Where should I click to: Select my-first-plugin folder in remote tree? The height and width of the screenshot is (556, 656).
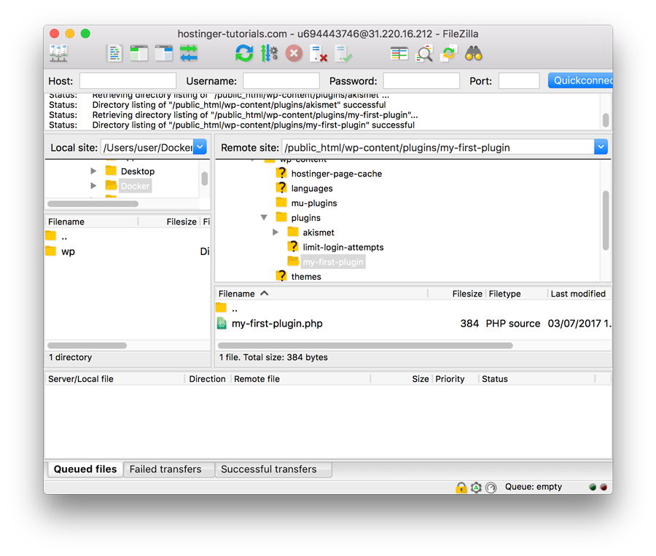[333, 262]
